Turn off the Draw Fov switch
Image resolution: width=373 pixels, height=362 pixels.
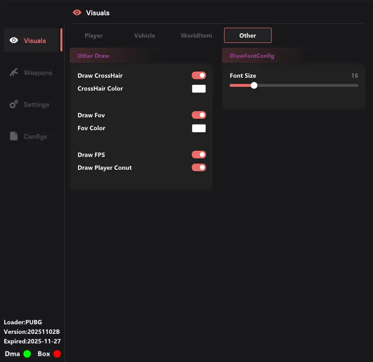[x=199, y=115]
